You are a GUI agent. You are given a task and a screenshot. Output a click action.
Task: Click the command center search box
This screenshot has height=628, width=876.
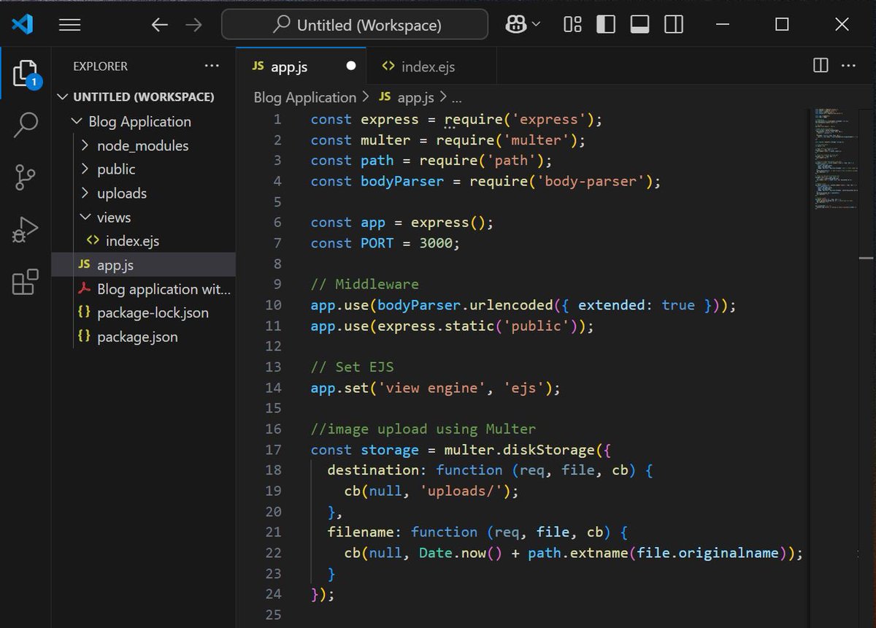[355, 25]
